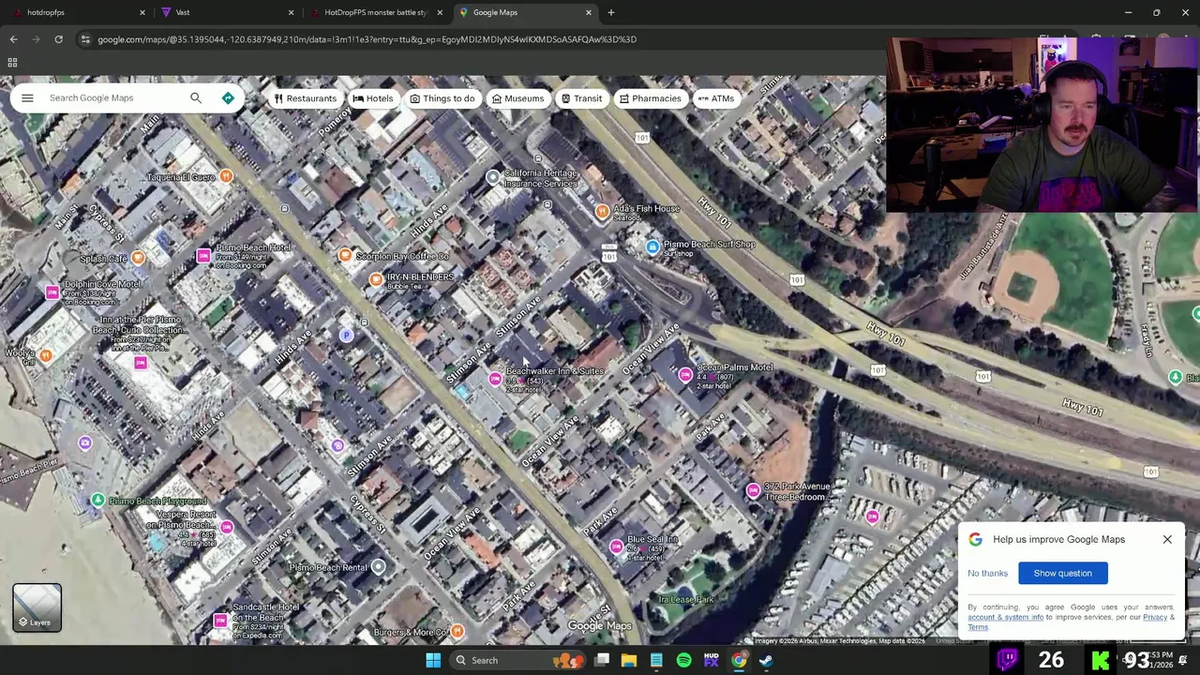
Task: Open Steam from the taskbar
Action: [x=766, y=660]
